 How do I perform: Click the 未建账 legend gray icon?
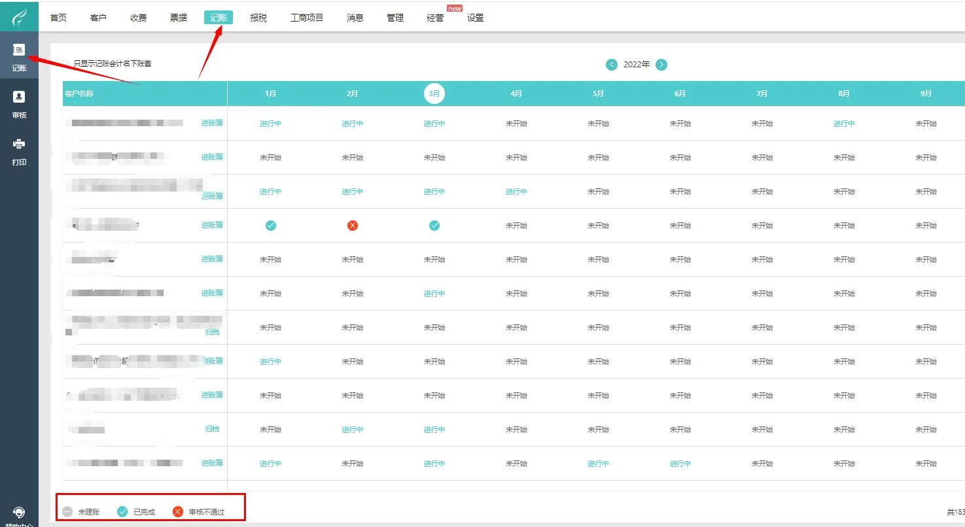tap(67, 511)
